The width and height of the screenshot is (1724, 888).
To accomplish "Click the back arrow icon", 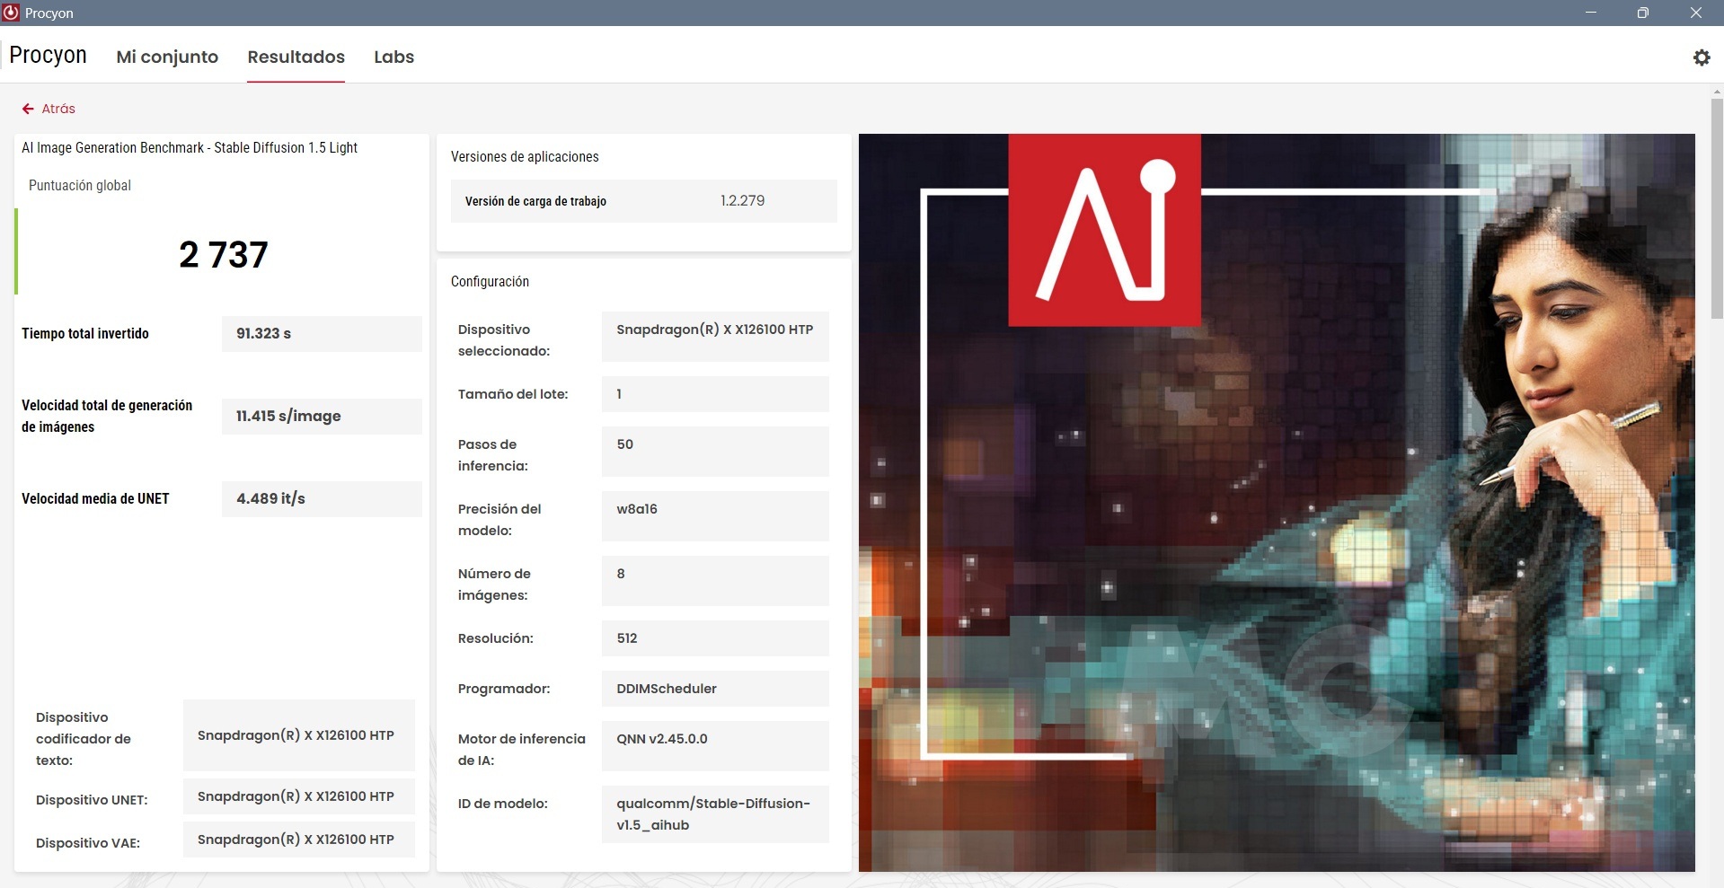I will [x=28, y=109].
